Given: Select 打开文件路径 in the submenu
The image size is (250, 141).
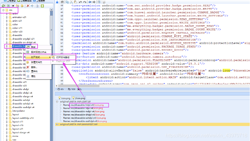Looking at the screenshot, I should [63, 57].
